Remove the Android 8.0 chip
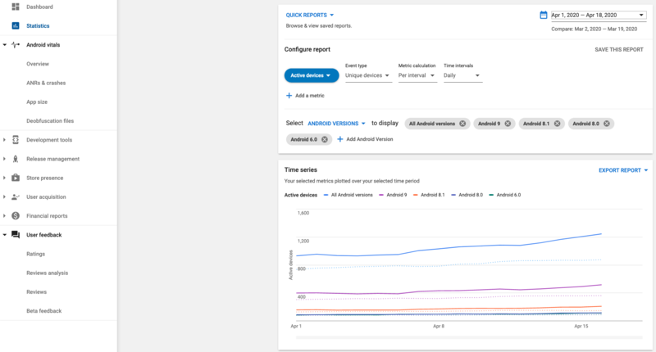This screenshot has height=352, width=656. (x=607, y=124)
